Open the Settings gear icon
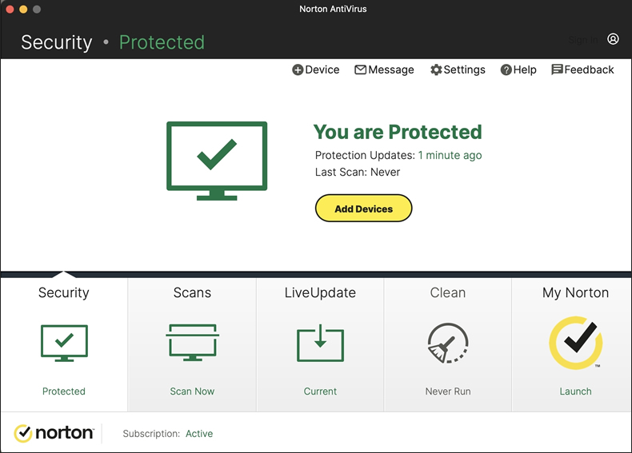 436,70
